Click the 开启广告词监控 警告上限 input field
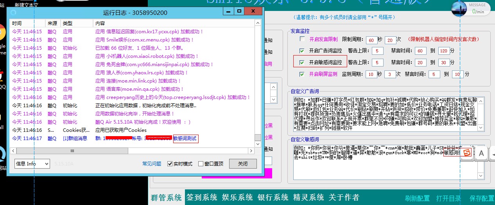The height and width of the screenshot is (205, 495). [x=377, y=51]
